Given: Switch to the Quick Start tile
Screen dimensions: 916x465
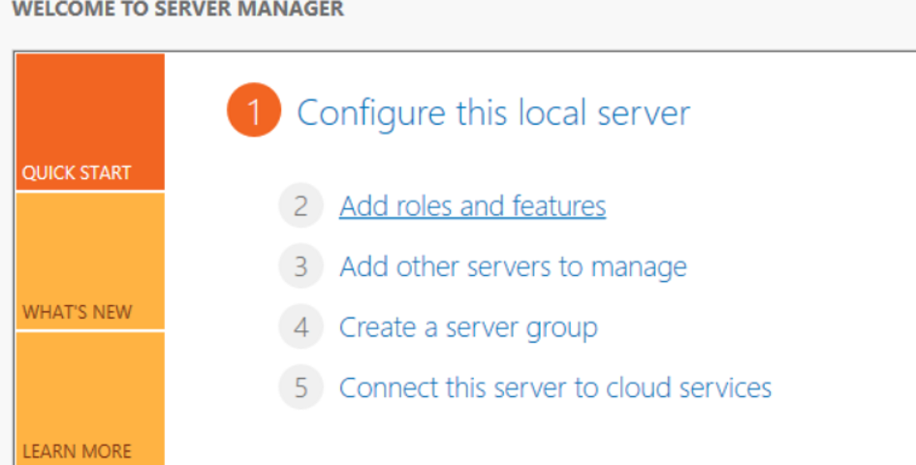Looking at the screenshot, I should [90, 121].
